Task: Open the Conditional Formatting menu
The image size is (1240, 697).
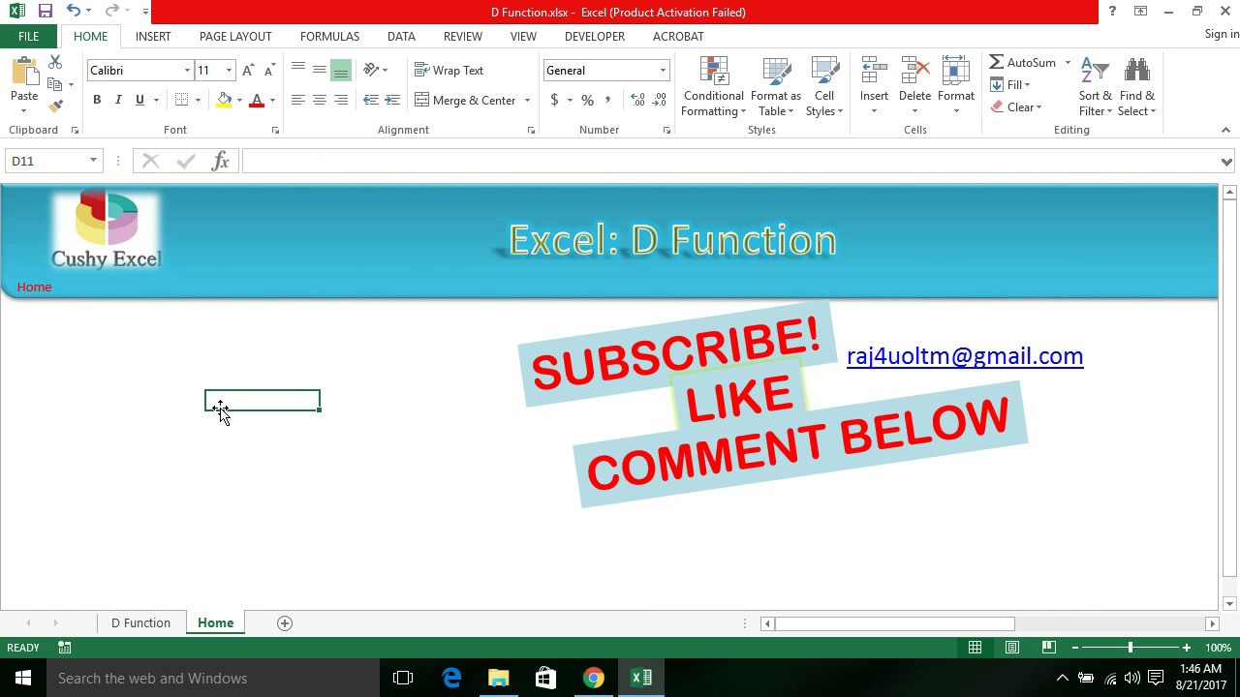Action: pyautogui.click(x=713, y=87)
